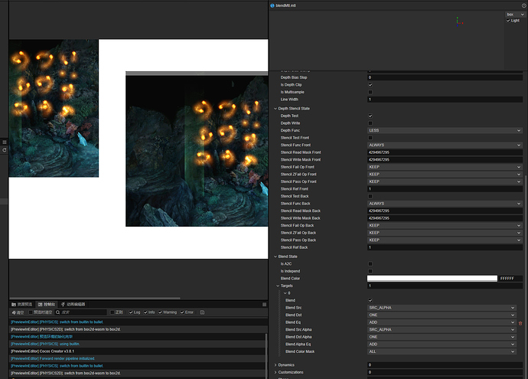Uncheck the Warning log filter

coord(159,312)
